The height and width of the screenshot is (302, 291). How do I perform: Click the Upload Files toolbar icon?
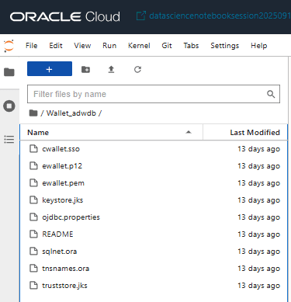coord(111,69)
